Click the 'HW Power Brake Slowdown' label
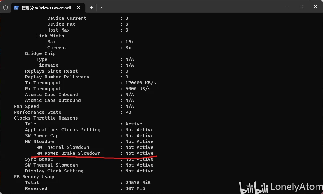This screenshot has width=323, height=194. point(68,153)
